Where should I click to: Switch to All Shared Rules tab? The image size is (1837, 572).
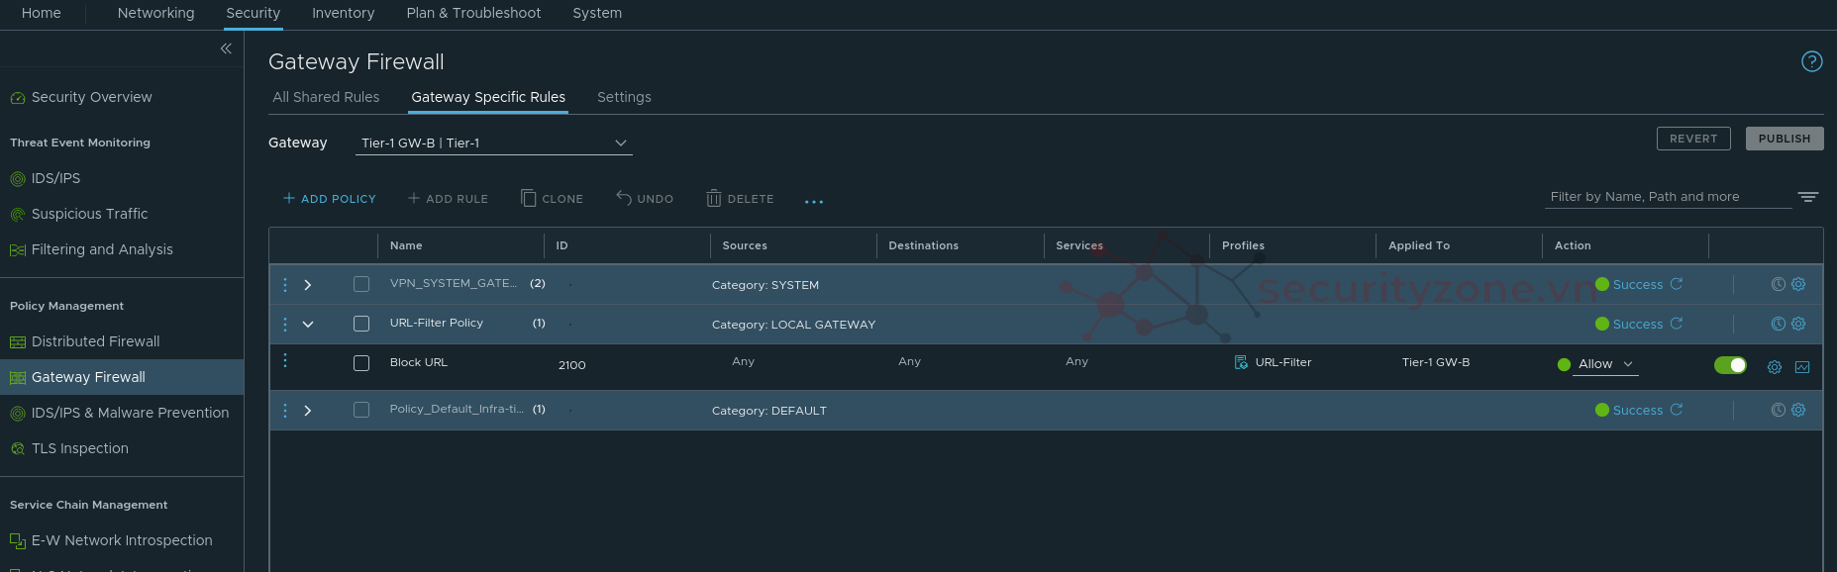(x=326, y=97)
